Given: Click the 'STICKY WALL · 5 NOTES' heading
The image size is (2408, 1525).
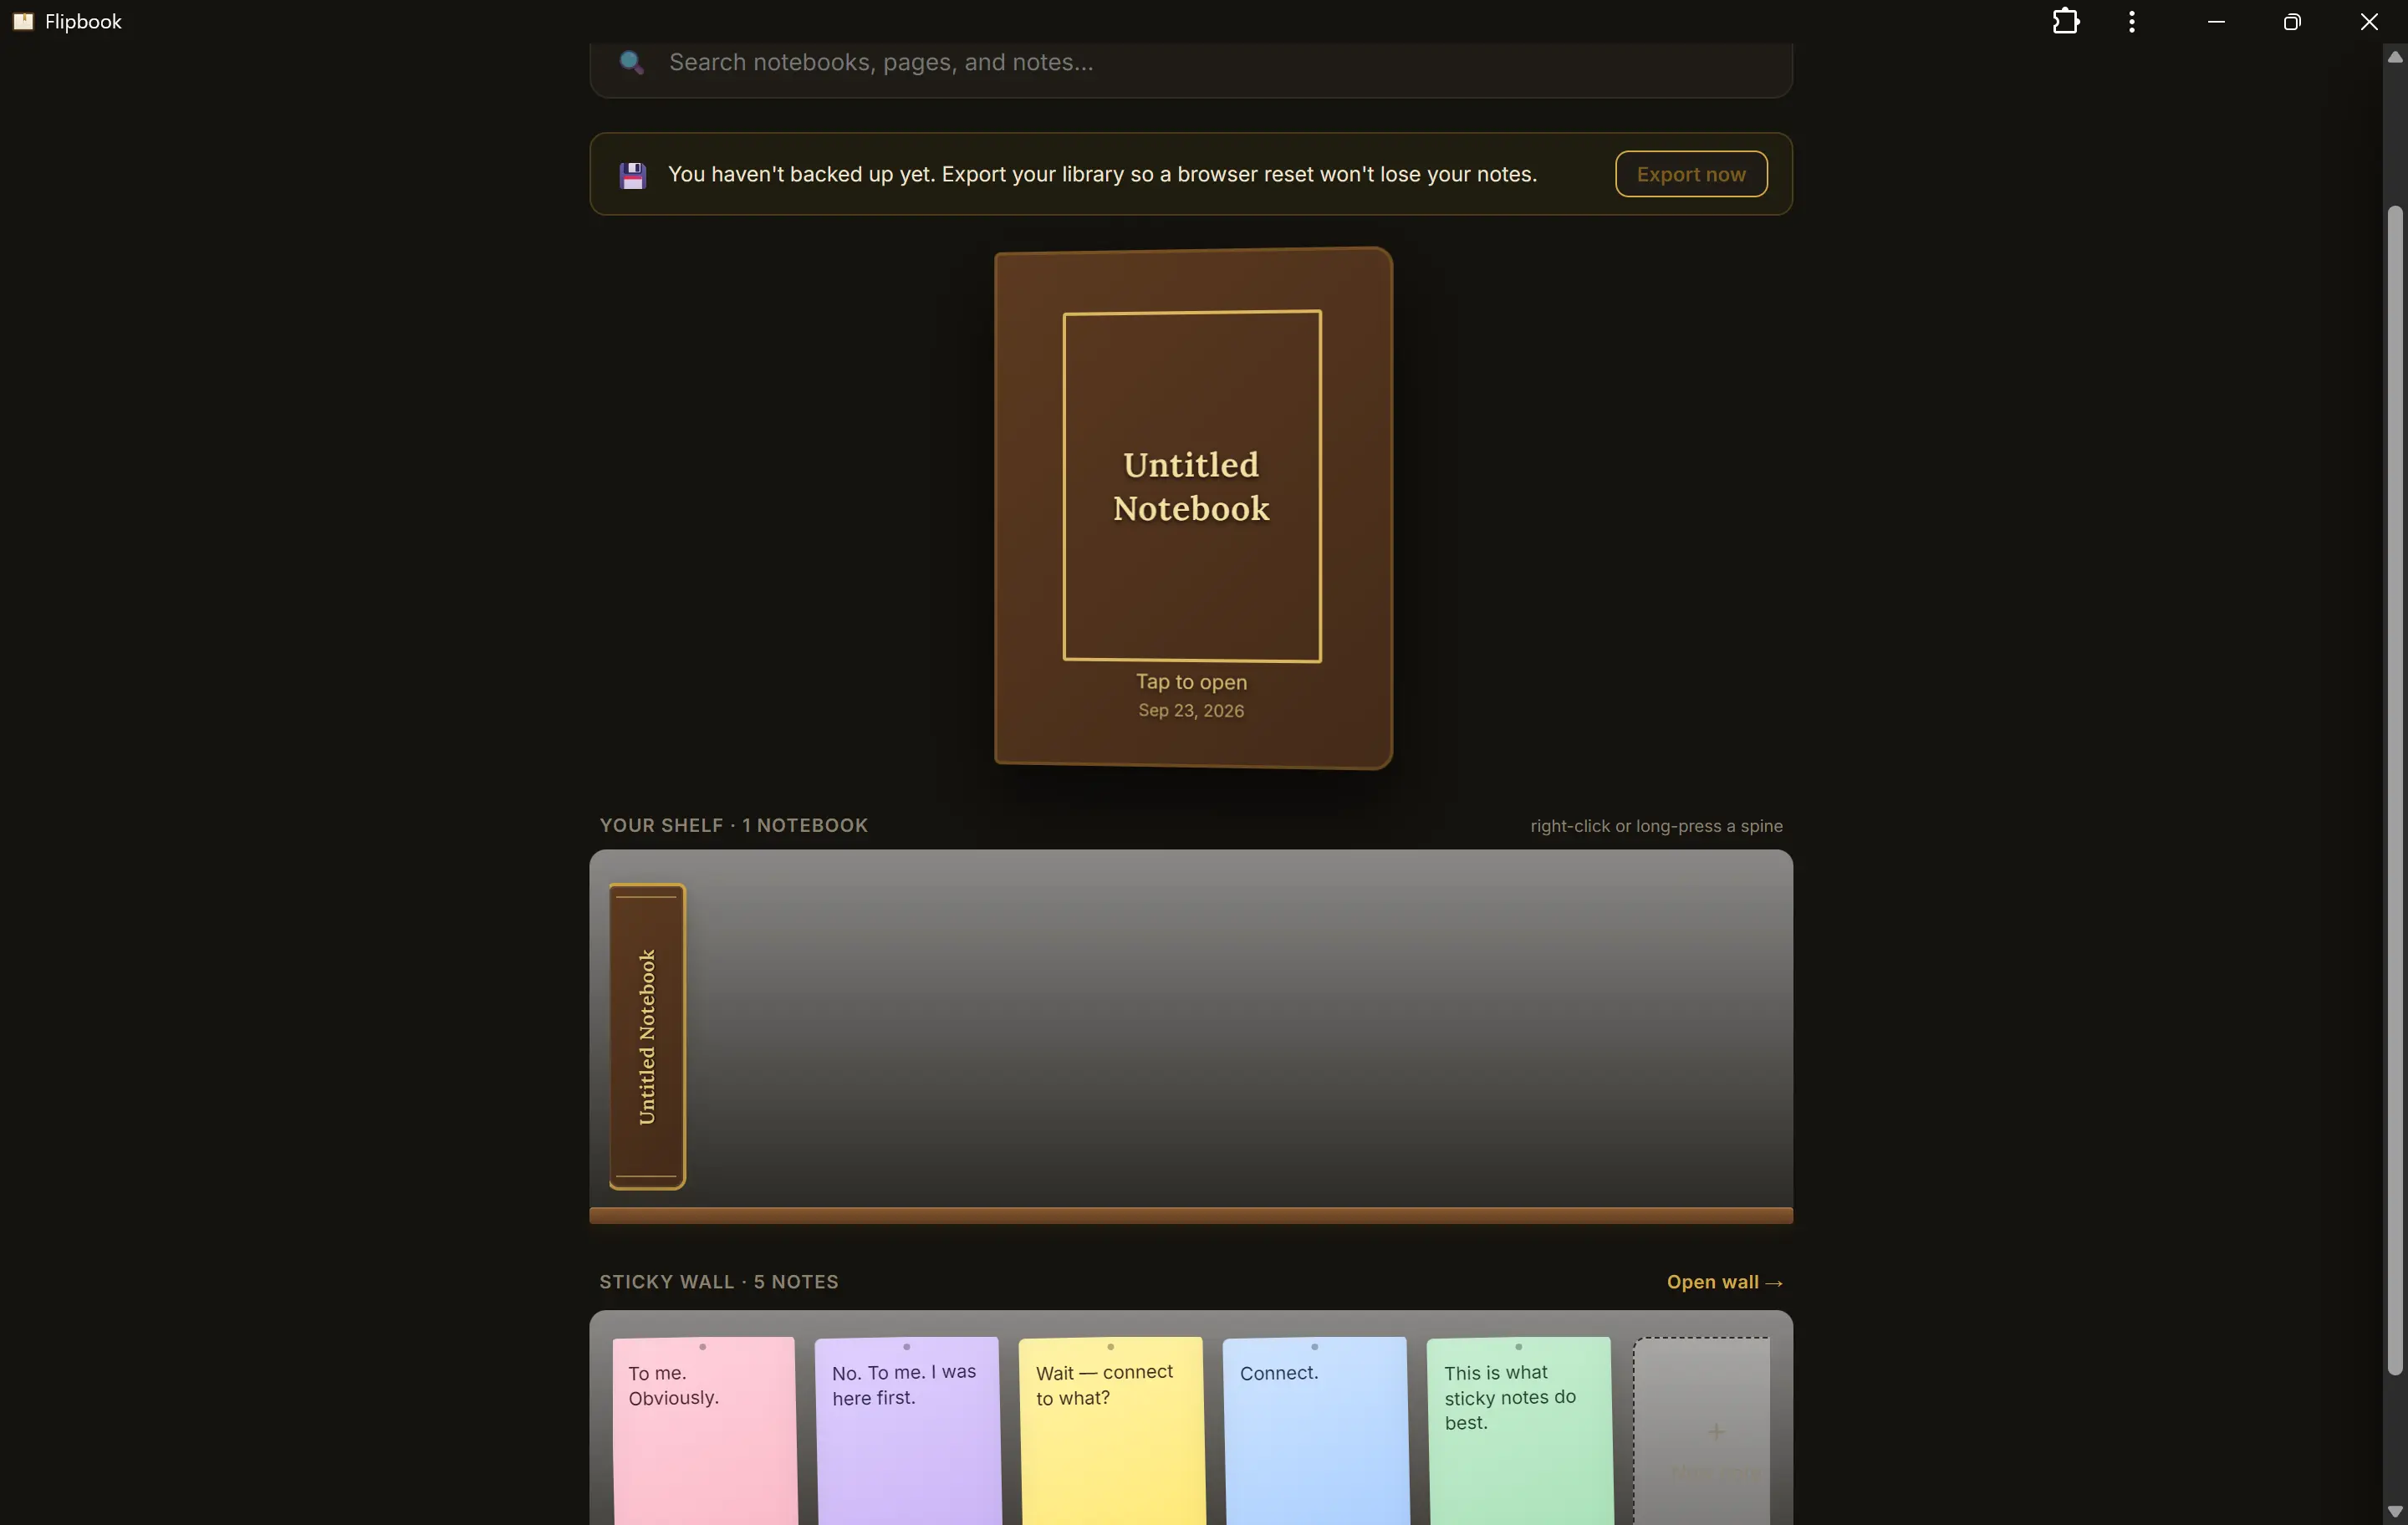Looking at the screenshot, I should [x=719, y=1282].
